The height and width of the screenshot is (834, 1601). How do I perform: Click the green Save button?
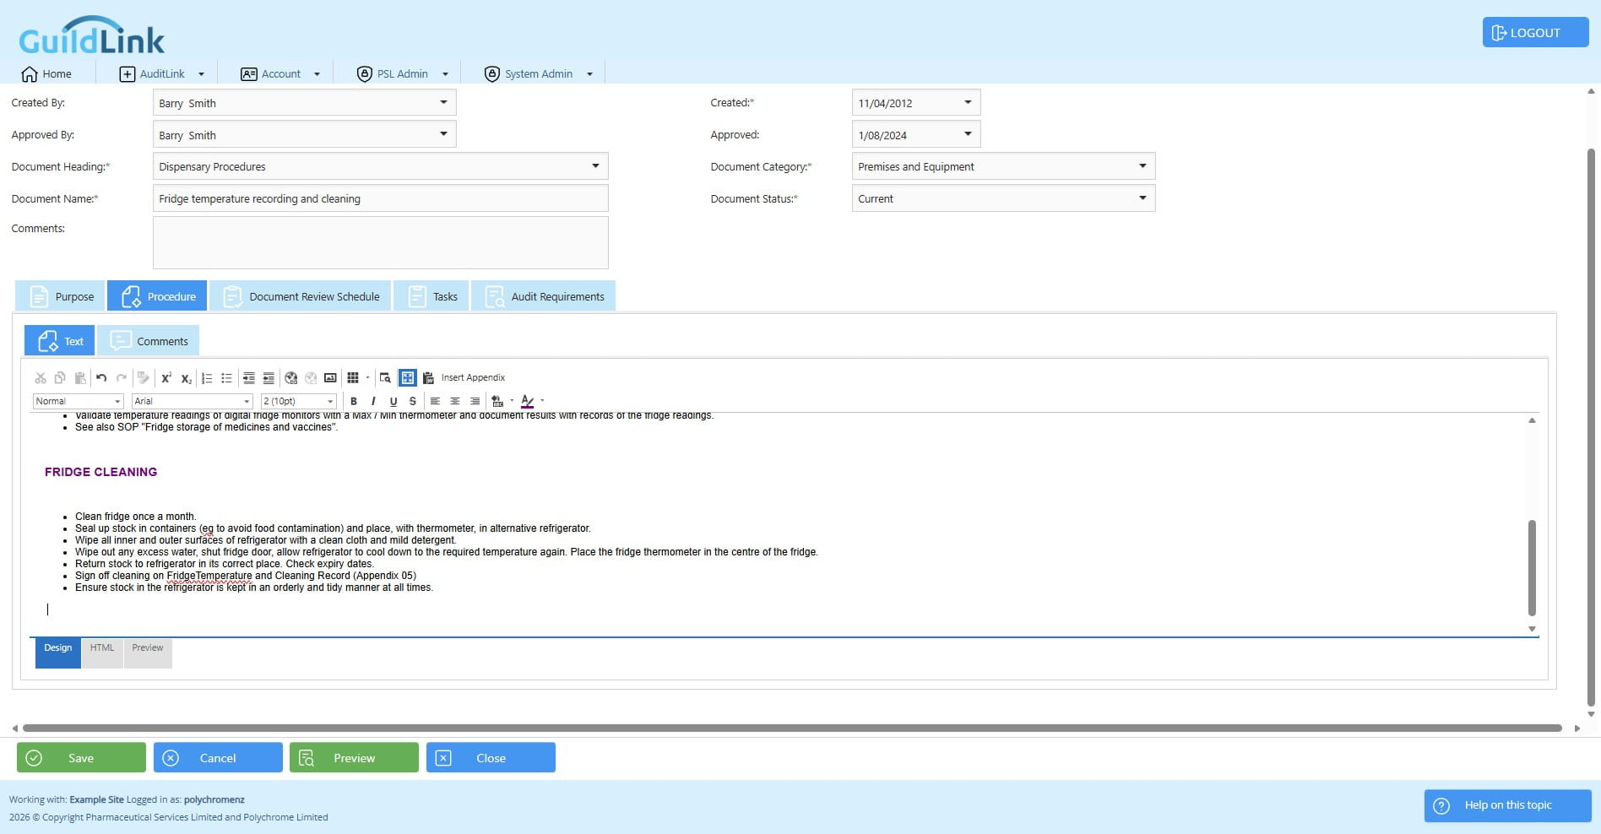pyautogui.click(x=81, y=758)
